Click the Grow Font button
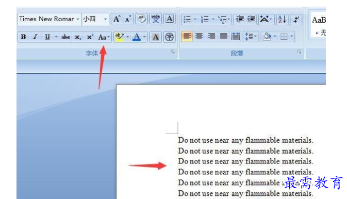 (x=117, y=19)
